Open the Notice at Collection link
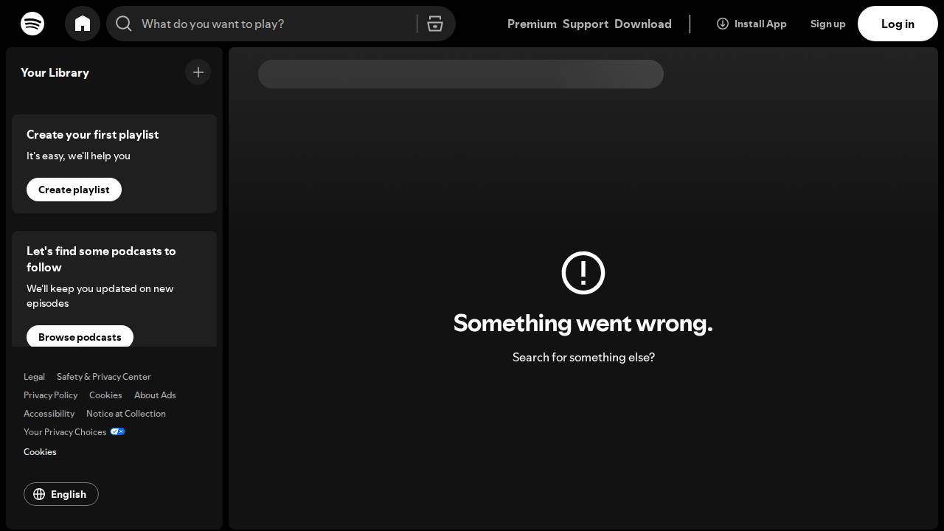This screenshot has height=531, width=944. [x=125, y=414]
